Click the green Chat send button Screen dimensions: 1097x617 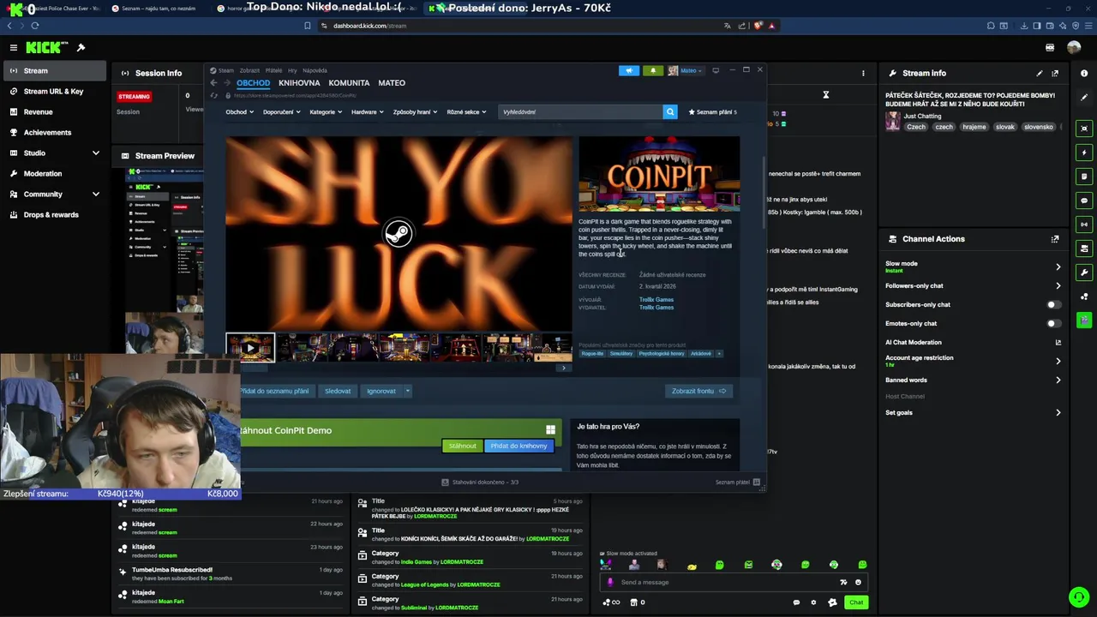856,602
